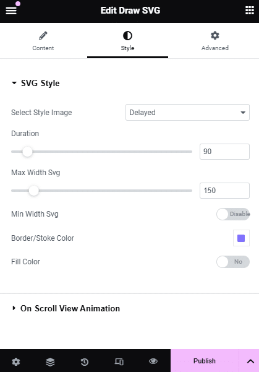Image resolution: width=259 pixels, height=372 pixels.
Task: Open page settings gear in footer
Action: pos(16,361)
